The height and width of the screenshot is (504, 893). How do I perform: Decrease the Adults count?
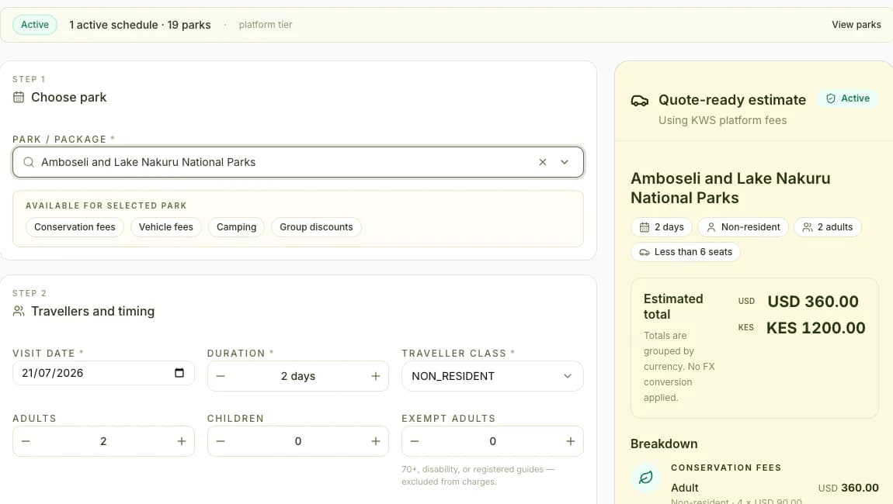(x=26, y=441)
